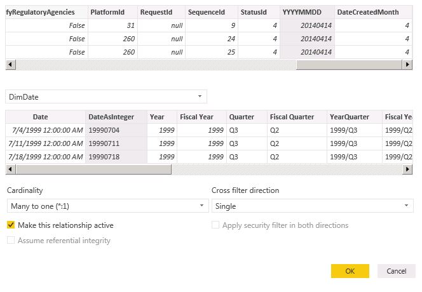Check Apply security filter in both directions
The height and width of the screenshot is (292, 422).
click(x=215, y=225)
